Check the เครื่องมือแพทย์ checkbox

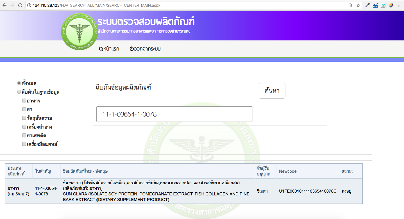pos(24,144)
